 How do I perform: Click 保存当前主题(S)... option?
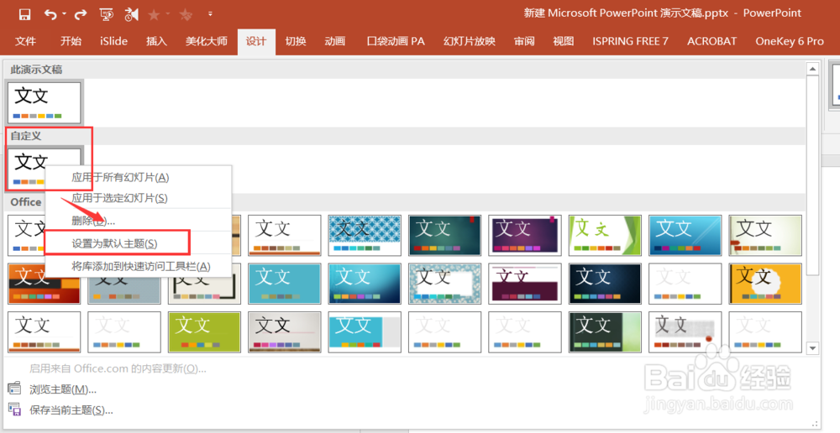[x=71, y=410]
